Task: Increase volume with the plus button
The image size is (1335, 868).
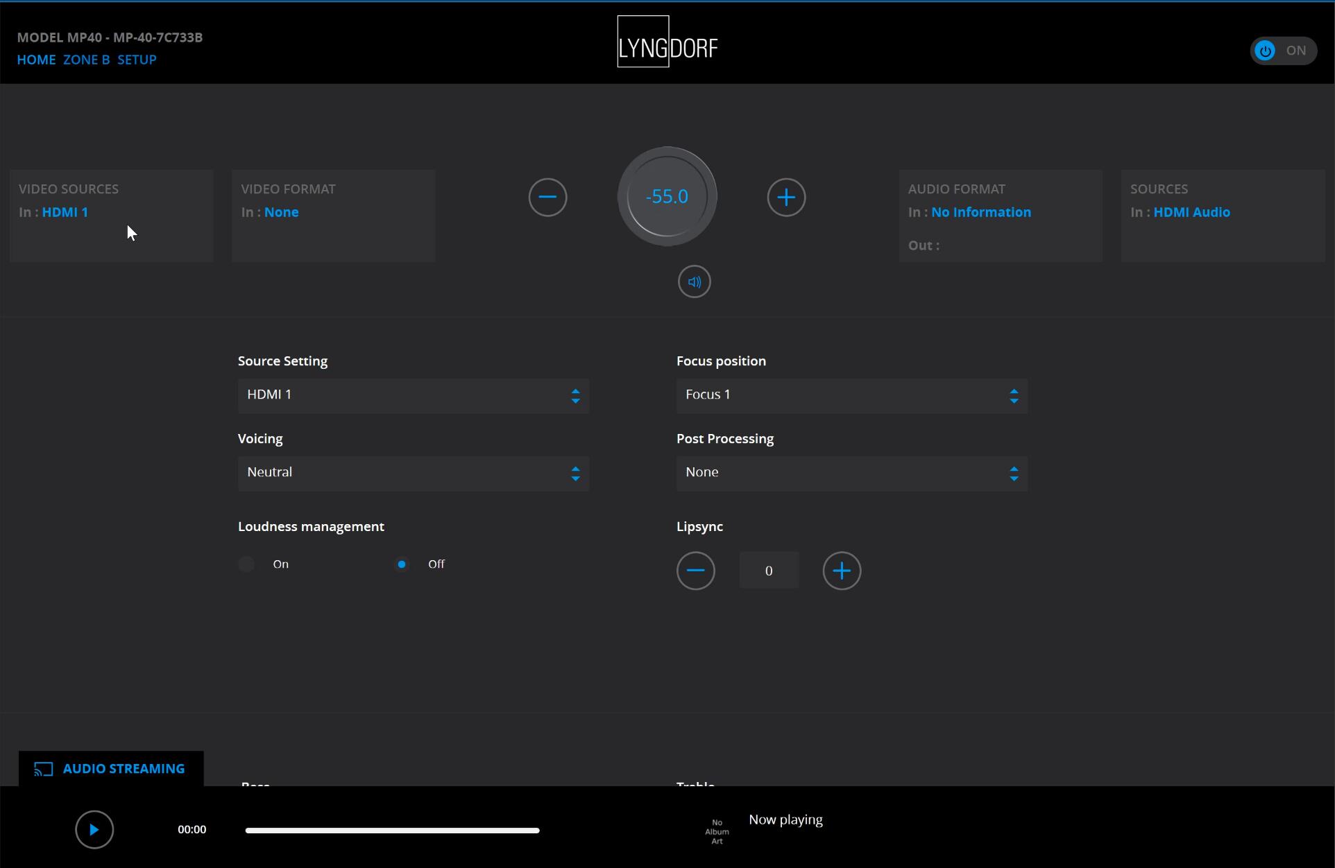Action: (785, 198)
